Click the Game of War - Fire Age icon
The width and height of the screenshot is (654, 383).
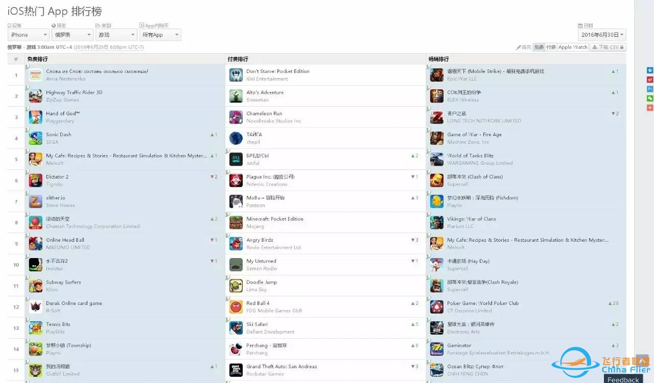[437, 138]
